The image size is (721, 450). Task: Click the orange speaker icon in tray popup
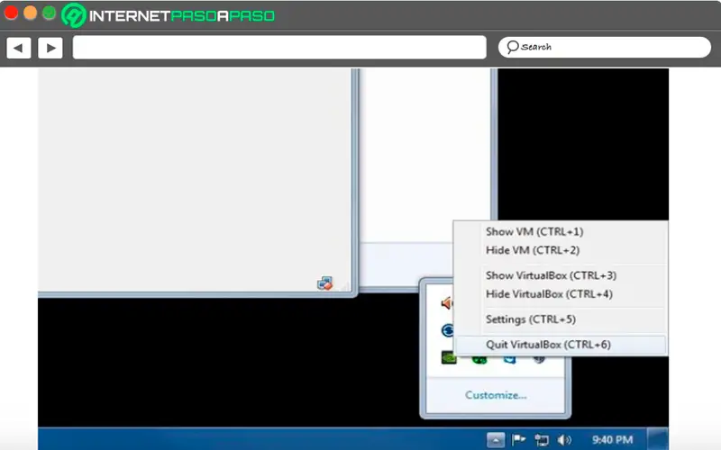tap(446, 303)
